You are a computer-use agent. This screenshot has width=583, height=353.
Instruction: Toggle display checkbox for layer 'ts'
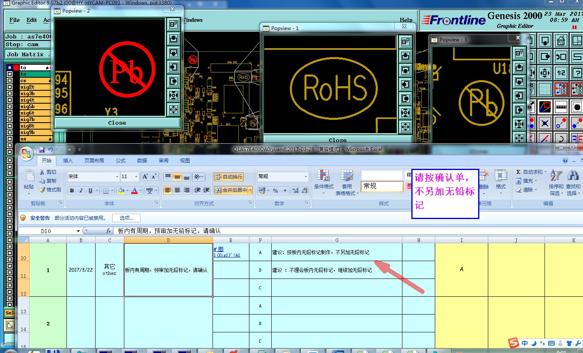pyautogui.click(x=10, y=74)
